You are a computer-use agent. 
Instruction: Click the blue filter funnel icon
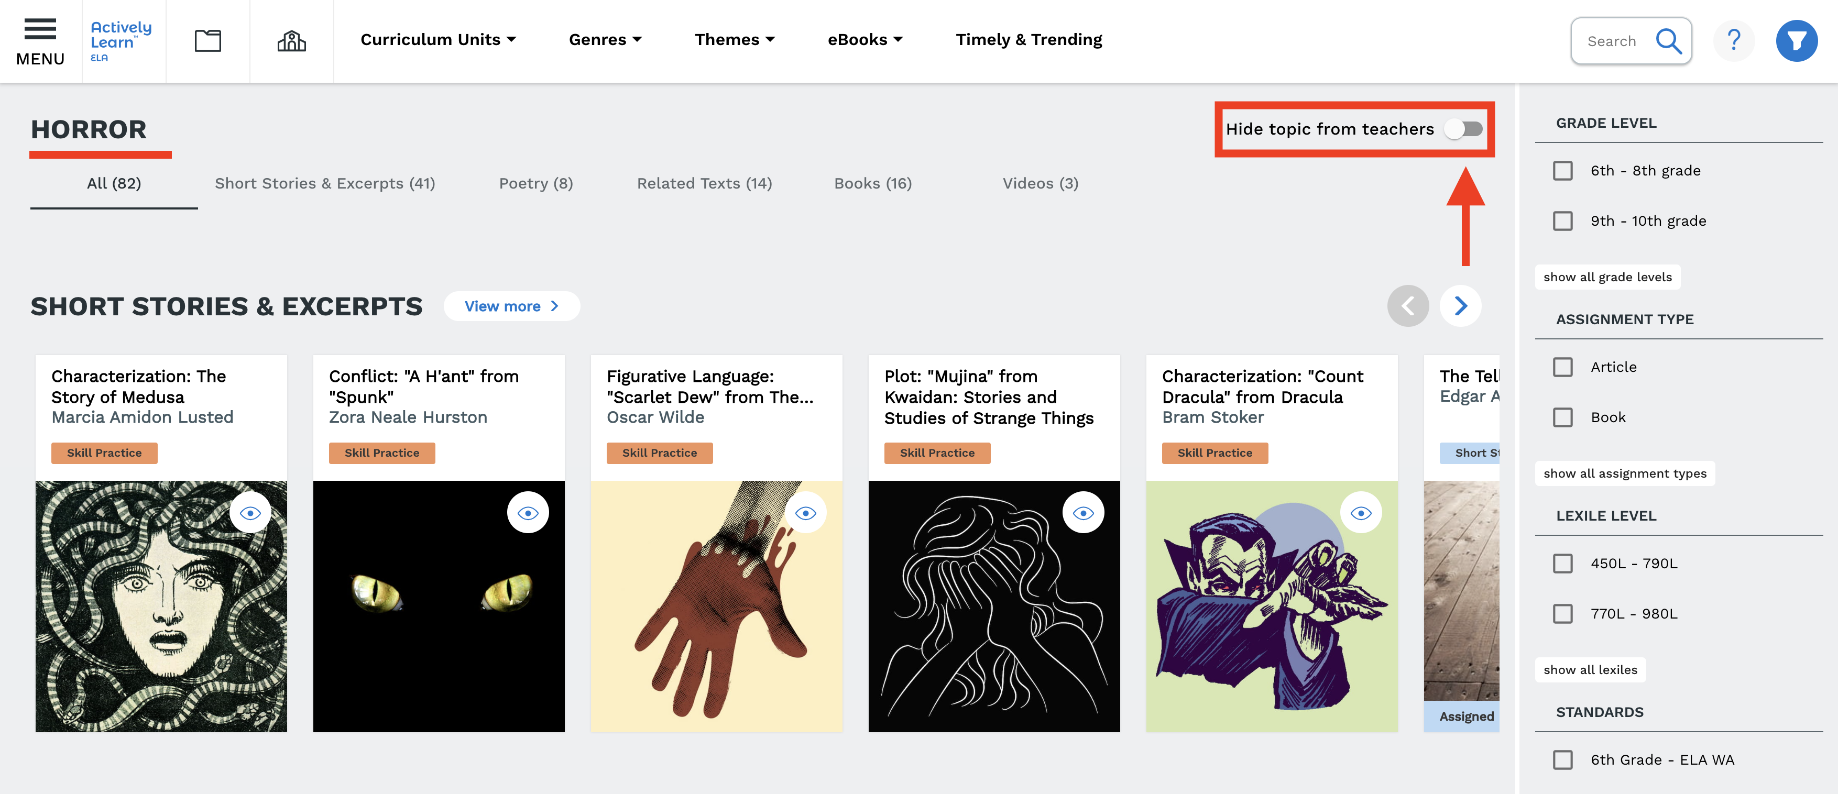(x=1796, y=41)
